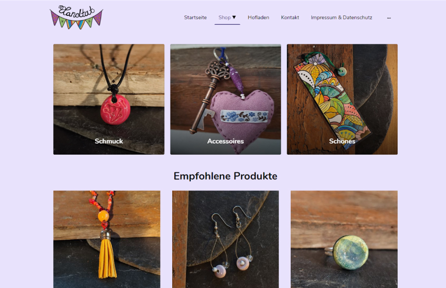Open the Schönes category bookmark tile
The height and width of the screenshot is (288, 446).
[x=342, y=99]
